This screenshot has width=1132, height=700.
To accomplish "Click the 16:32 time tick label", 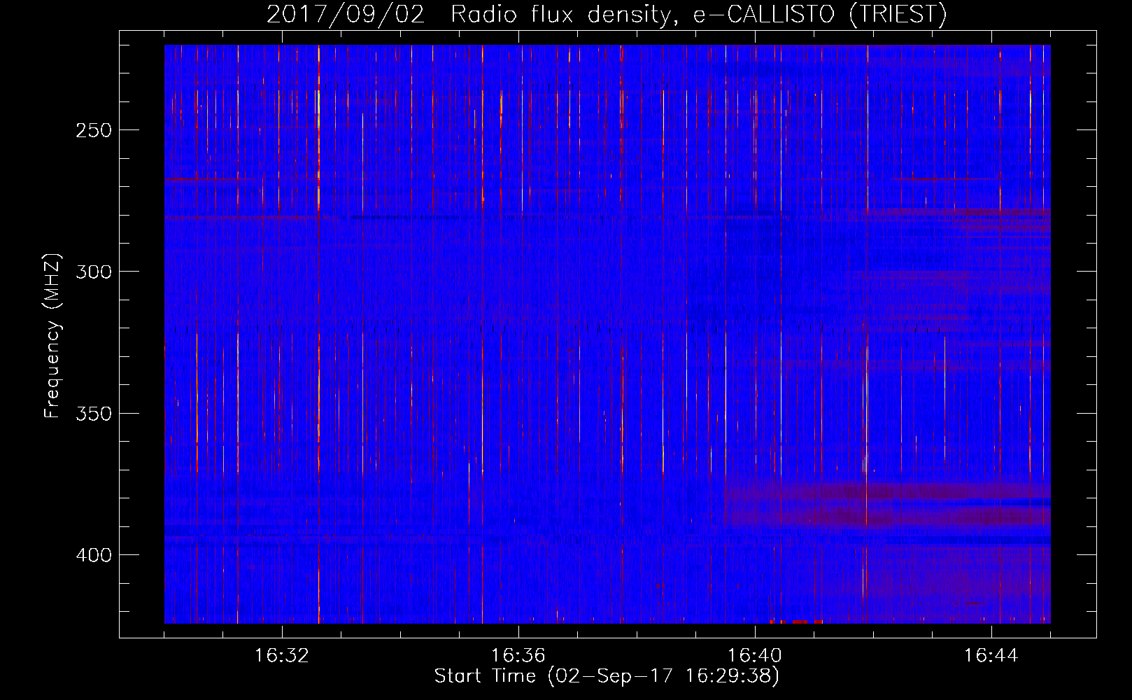I will pyautogui.click(x=282, y=656).
